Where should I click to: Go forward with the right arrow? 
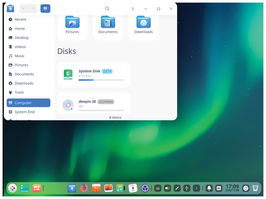click(x=33, y=8)
